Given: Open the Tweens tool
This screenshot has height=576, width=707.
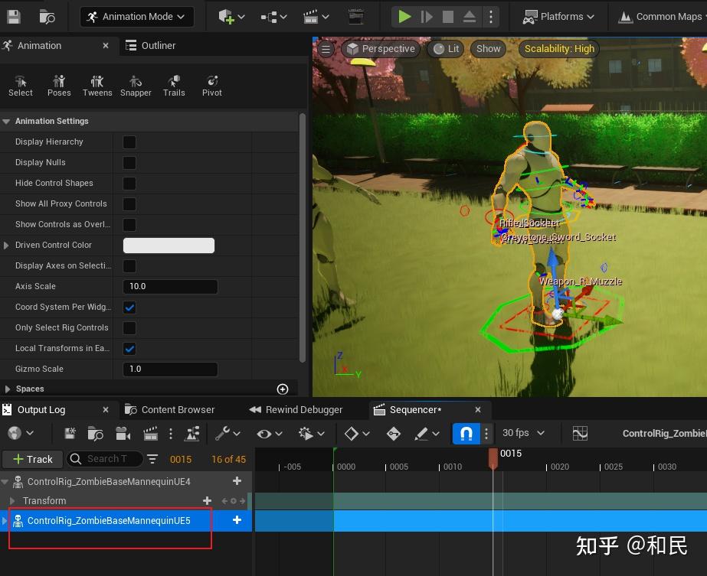Looking at the screenshot, I should (x=97, y=85).
